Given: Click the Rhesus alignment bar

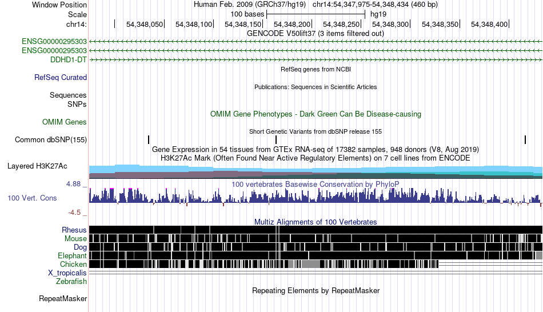Looking at the screenshot, I should click(316, 230).
